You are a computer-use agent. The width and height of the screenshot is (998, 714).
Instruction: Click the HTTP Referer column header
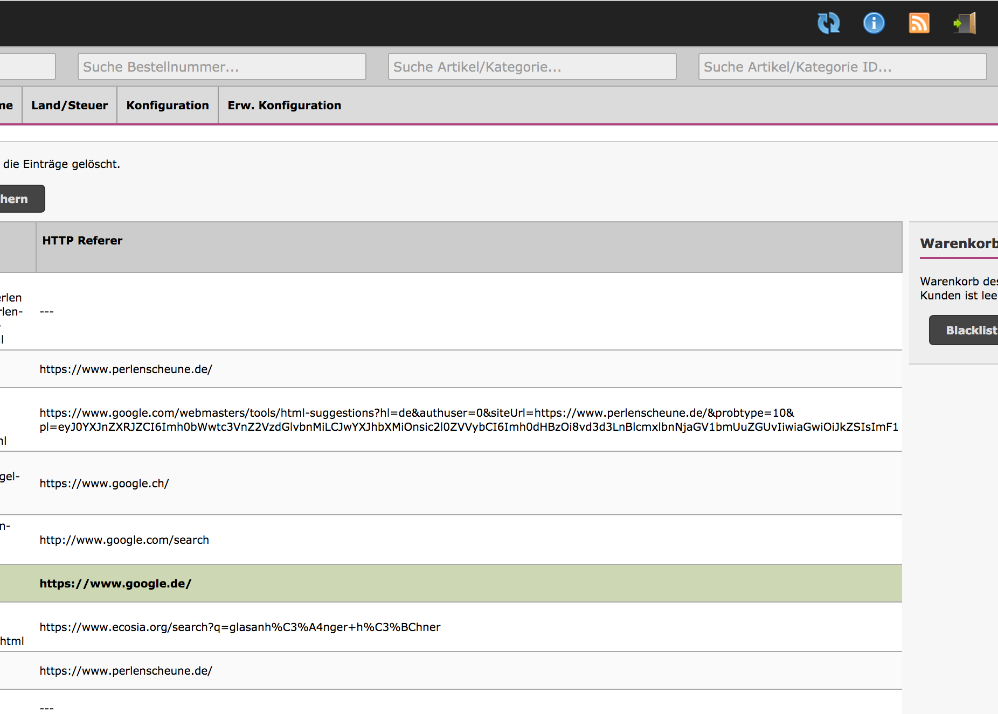coord(82,241)
